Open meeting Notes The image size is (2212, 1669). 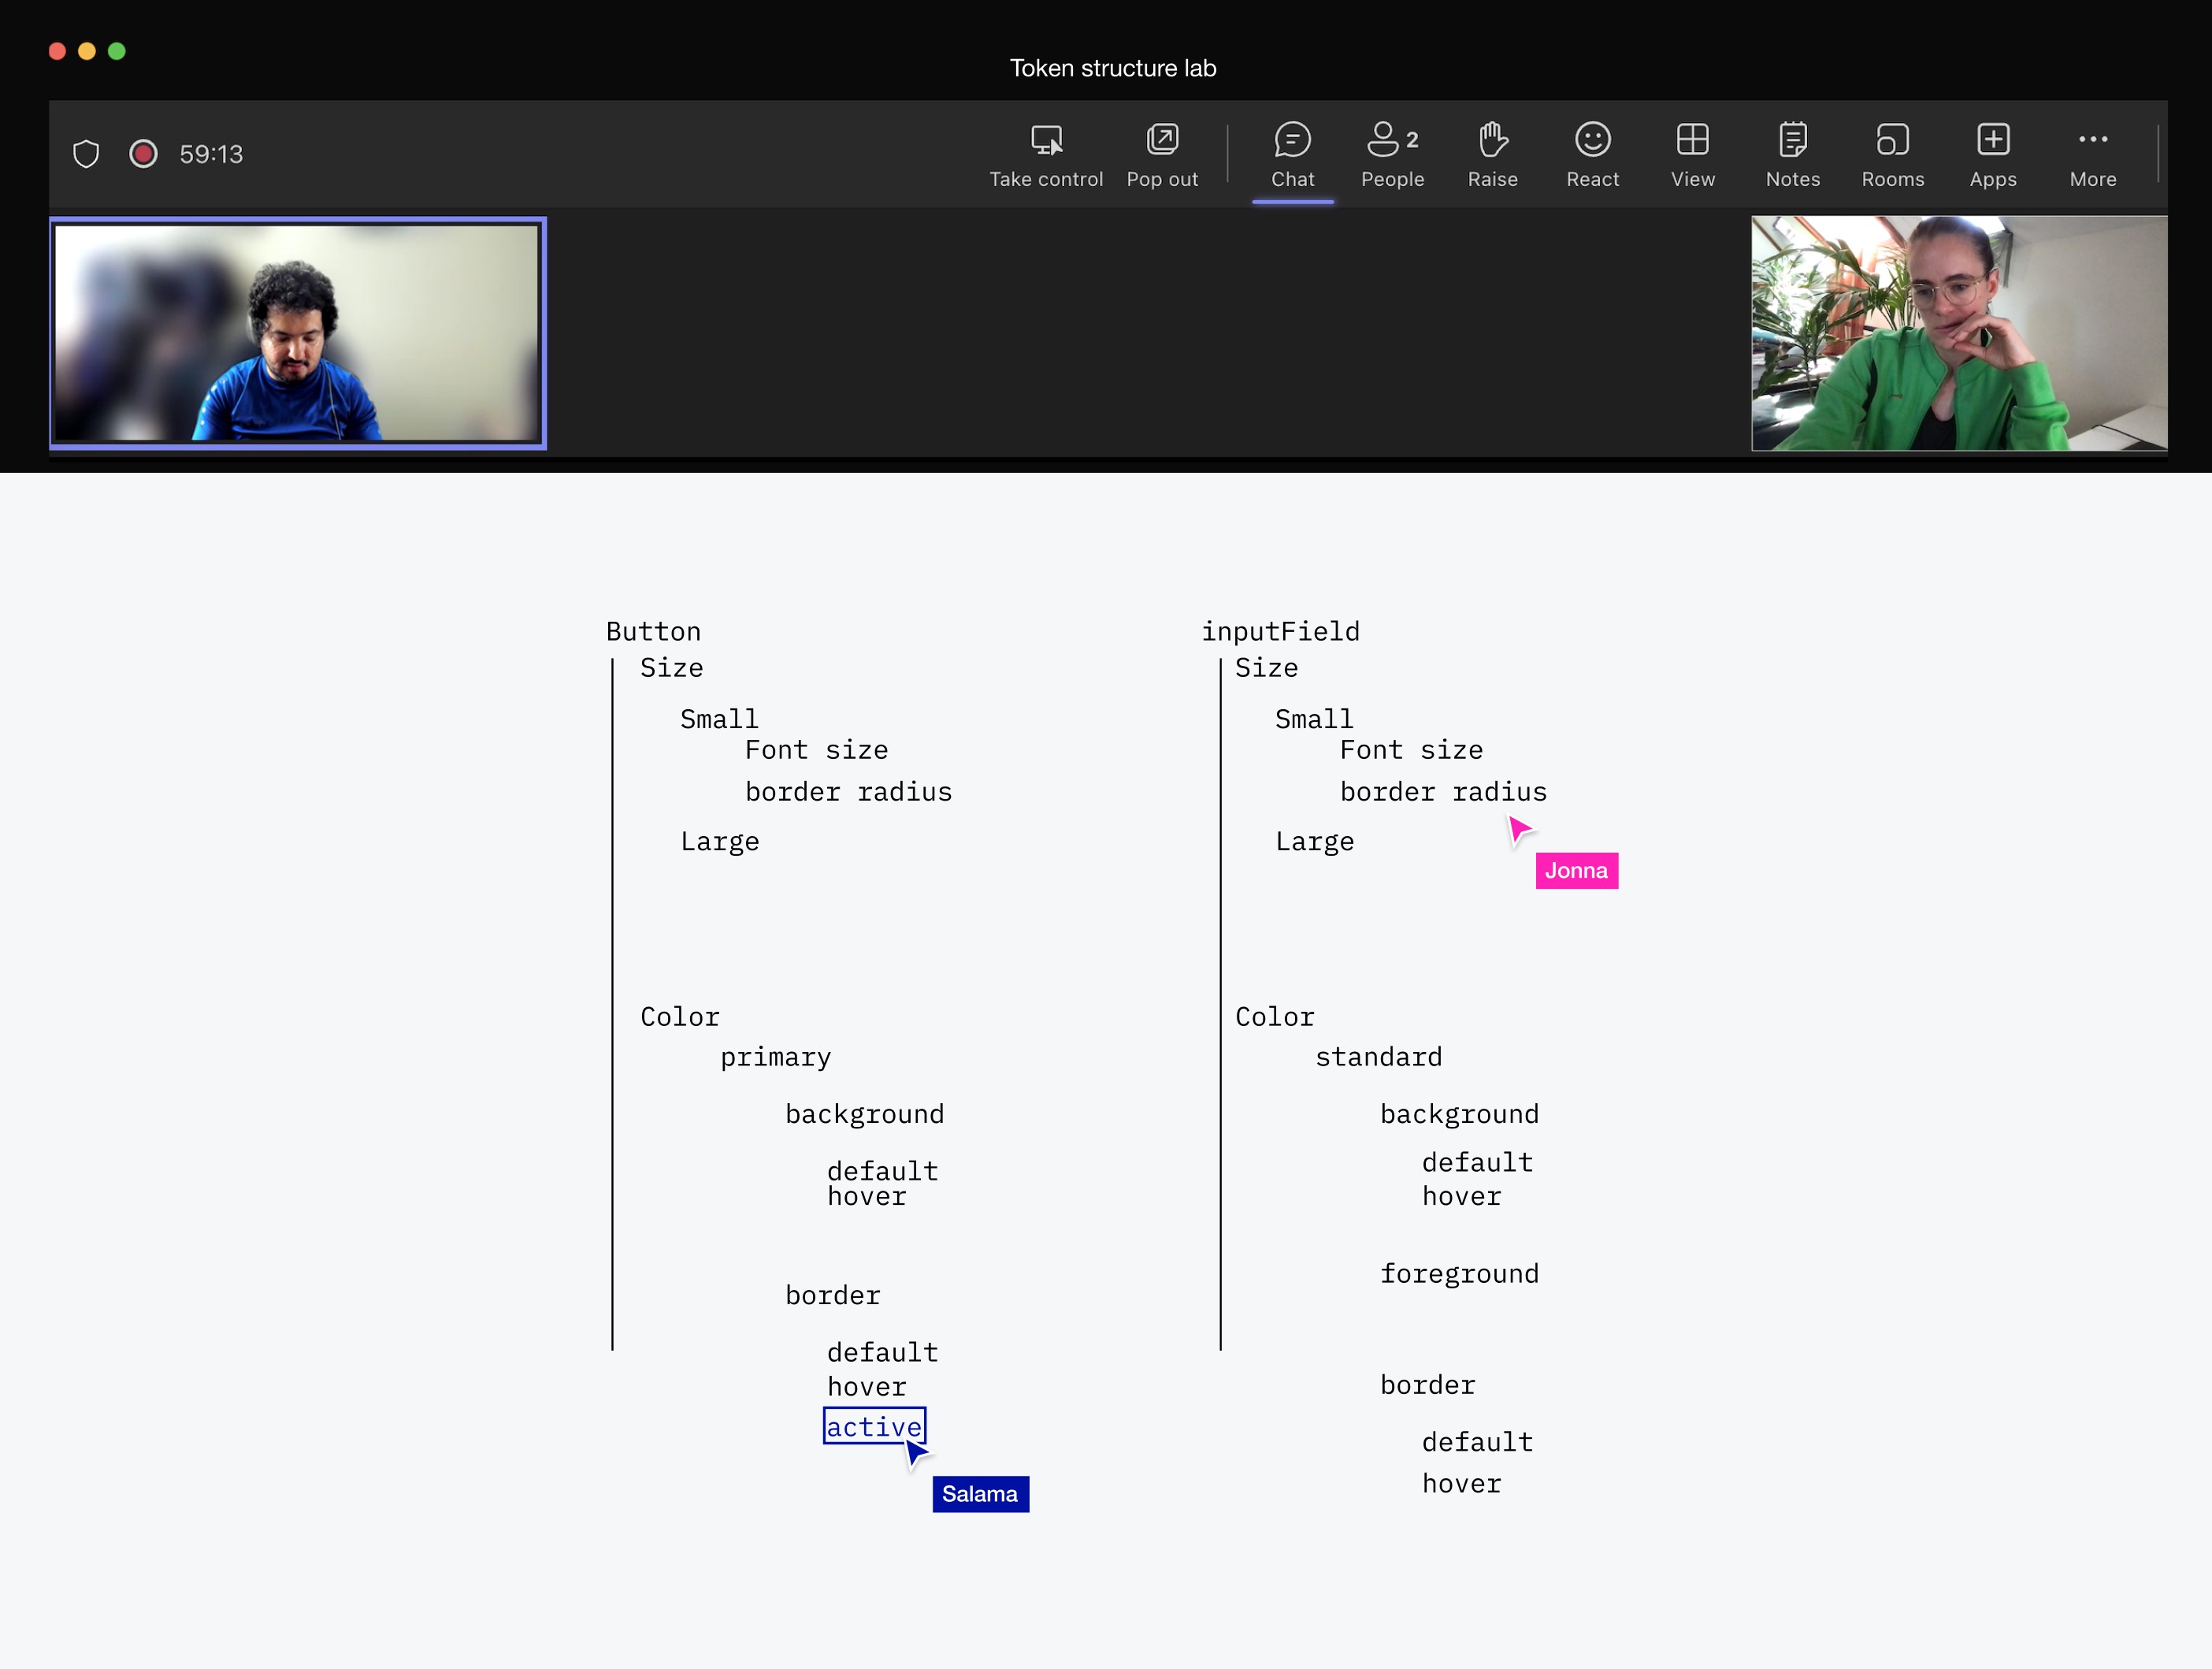(x=1792, y=154)
